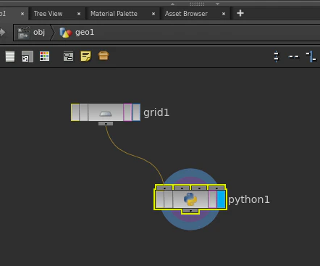
Task: Click the grid1 node label
Action: click(156, 113)
